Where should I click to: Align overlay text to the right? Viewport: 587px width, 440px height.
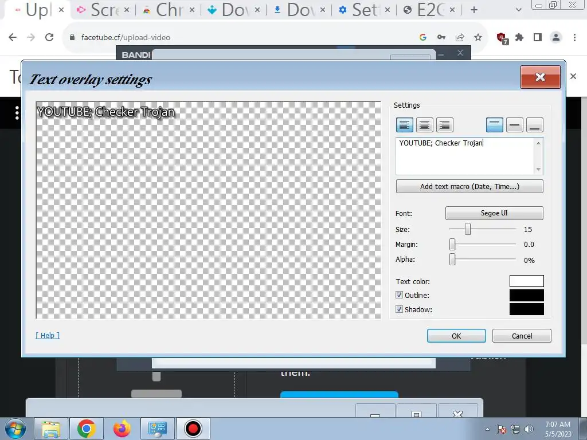(x=444, y=125)
